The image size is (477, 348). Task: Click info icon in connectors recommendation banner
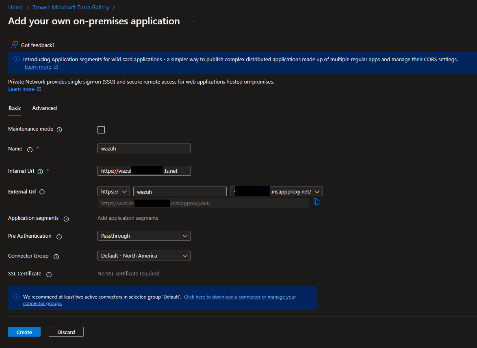[16, 297]
